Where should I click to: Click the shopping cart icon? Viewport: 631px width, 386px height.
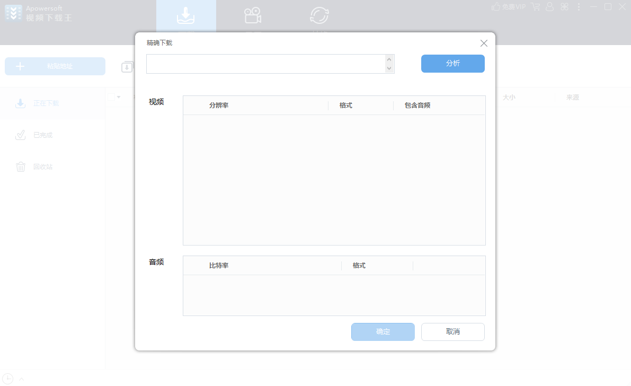(x=535, y=7)
